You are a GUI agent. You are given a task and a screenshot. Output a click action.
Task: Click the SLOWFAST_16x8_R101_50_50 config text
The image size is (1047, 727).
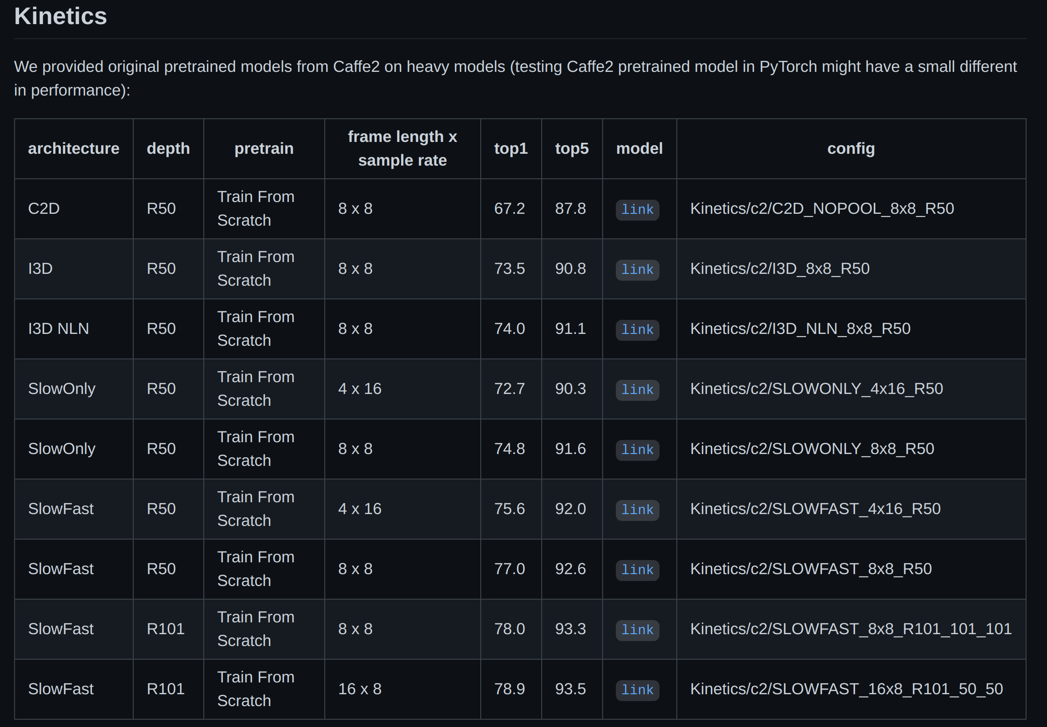click(x=846, y=689)
